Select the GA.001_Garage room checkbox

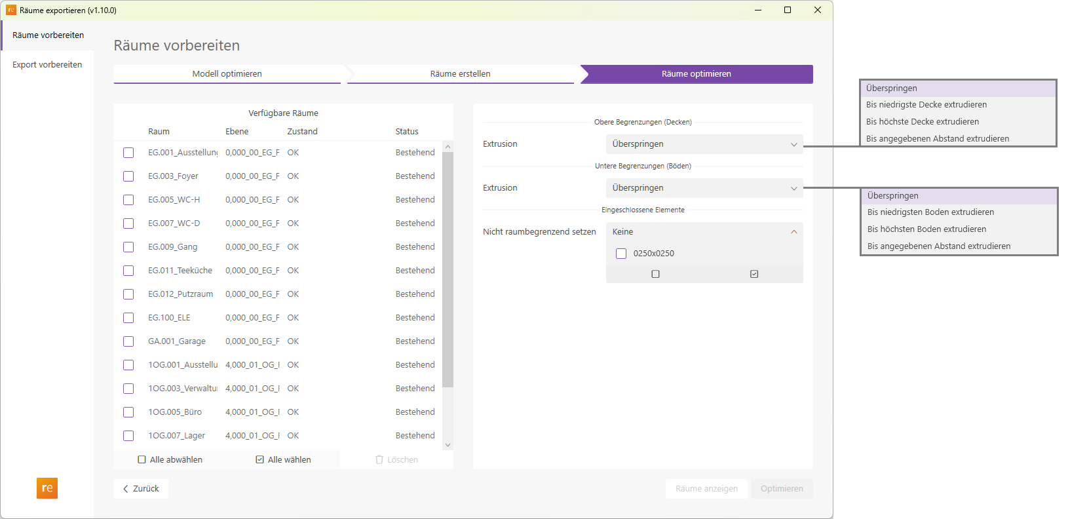pyautogui.click(x=128, y=341)
